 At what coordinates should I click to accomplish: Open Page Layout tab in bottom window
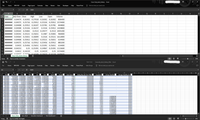click(x=31, y=66)
